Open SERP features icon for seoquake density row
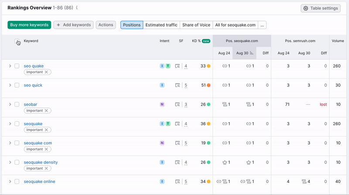349x195 pixels. (x=178, y=162)
